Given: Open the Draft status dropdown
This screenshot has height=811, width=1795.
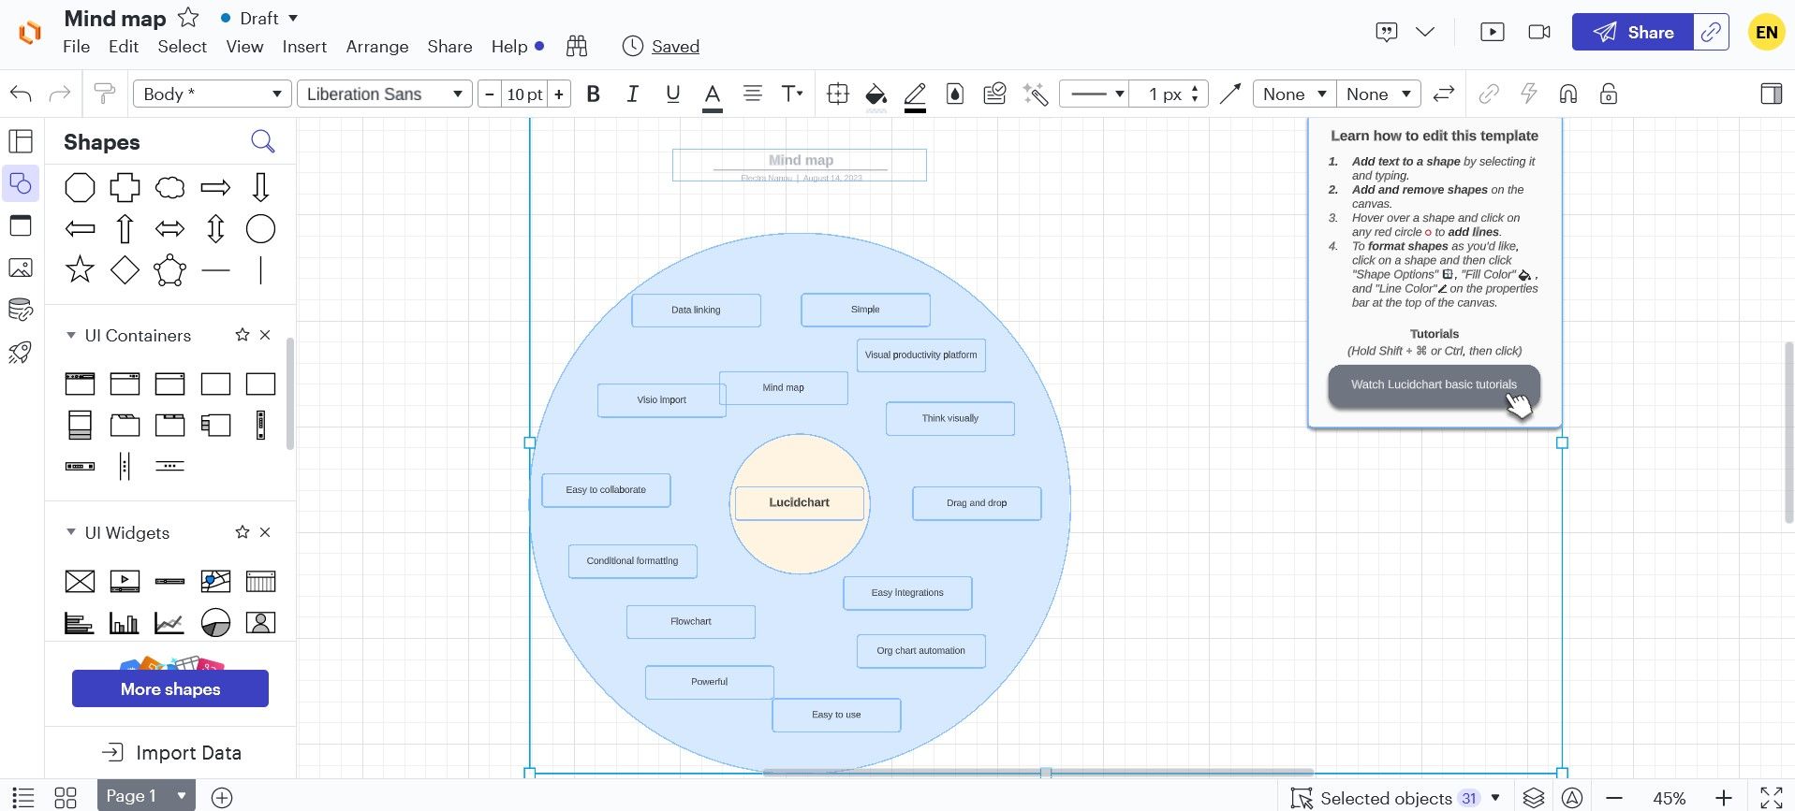Looking at the screenshot, I should point(259,19).
